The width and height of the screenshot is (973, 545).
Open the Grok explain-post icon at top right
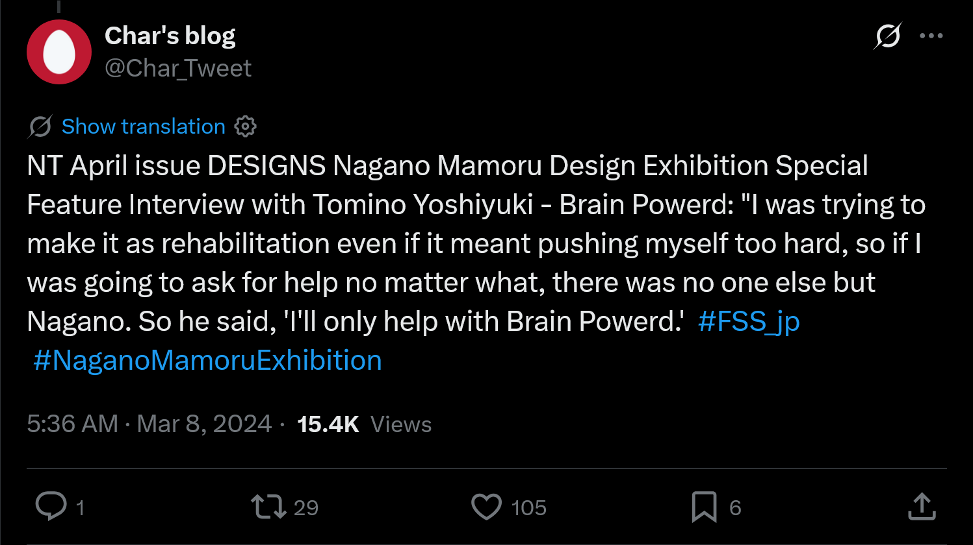pyautogui.click(x=887, y=36)
